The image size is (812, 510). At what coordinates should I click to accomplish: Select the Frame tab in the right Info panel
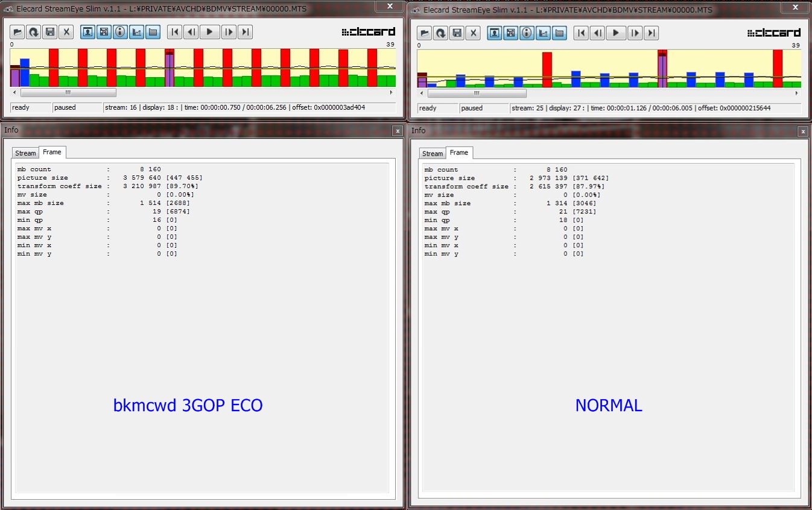459,153
